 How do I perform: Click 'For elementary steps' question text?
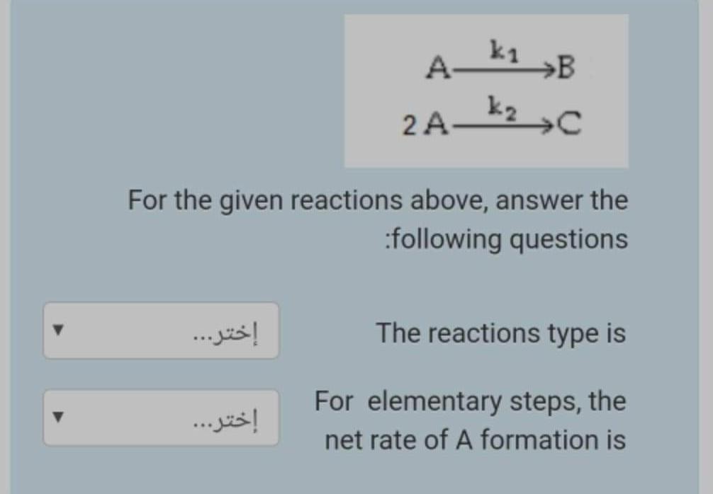(x=470, y=401)
